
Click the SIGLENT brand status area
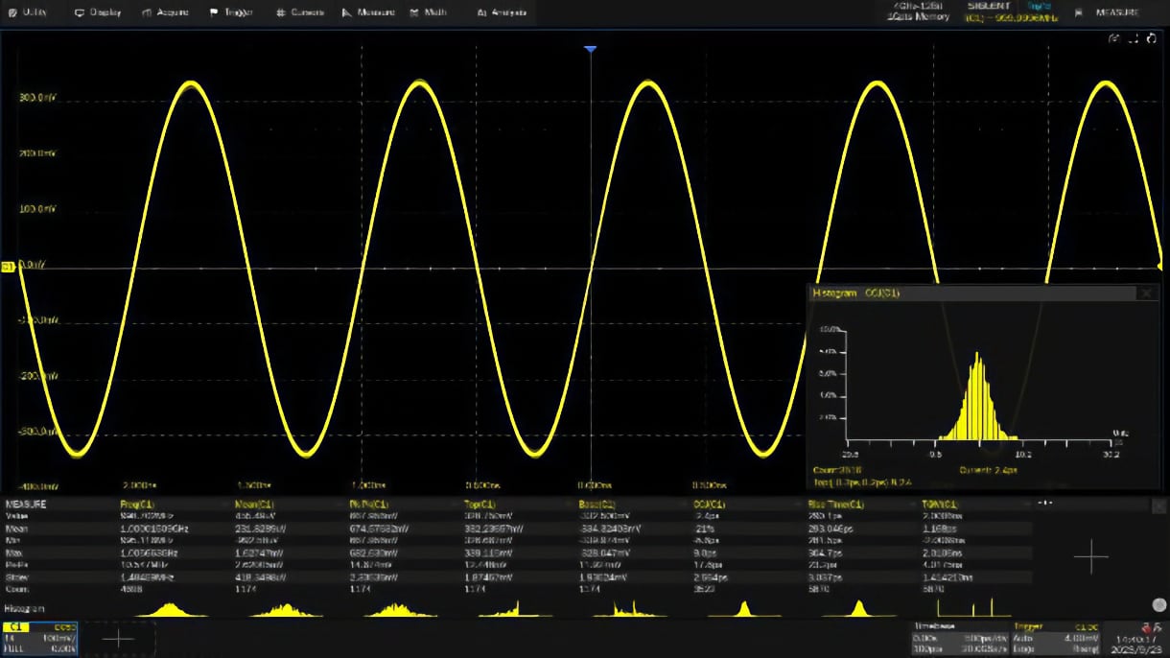[989, 6]
